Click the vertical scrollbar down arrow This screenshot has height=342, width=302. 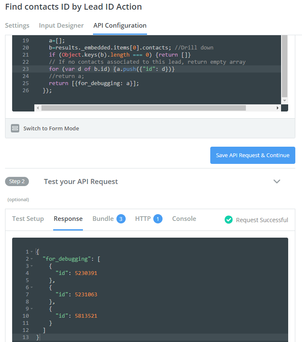click(x=284, y=101)
